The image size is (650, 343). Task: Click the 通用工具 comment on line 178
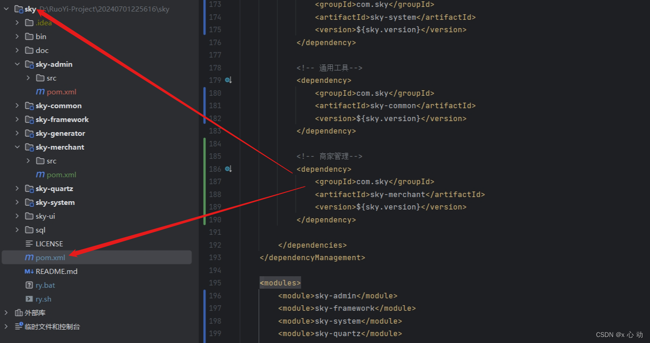click(329, 68)
